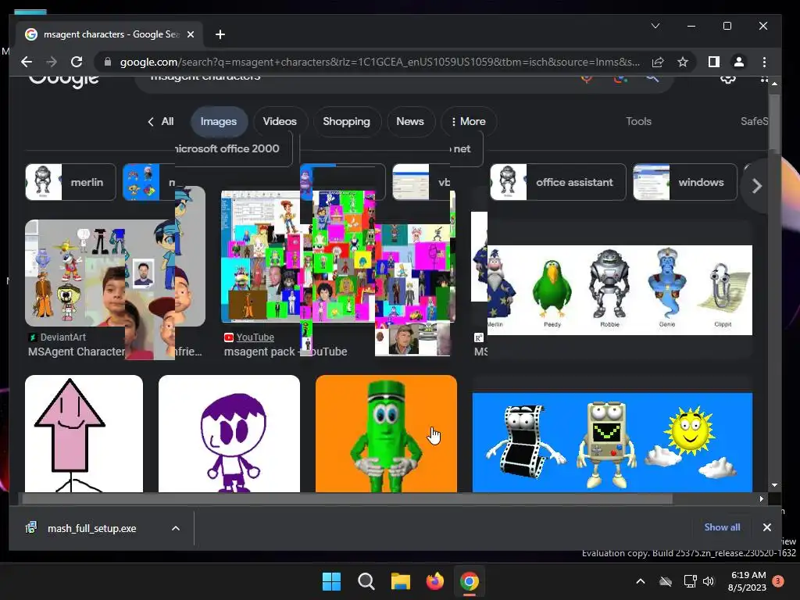Open File Explorer from the taskbar
The image size is (800, 600).
(x=401, y=581)
